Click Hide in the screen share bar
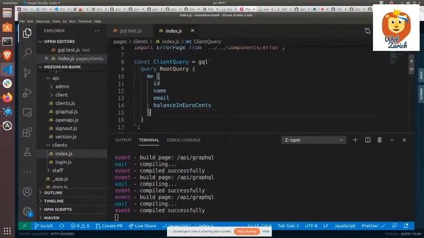The image size is (424, 238). point(266,231)
